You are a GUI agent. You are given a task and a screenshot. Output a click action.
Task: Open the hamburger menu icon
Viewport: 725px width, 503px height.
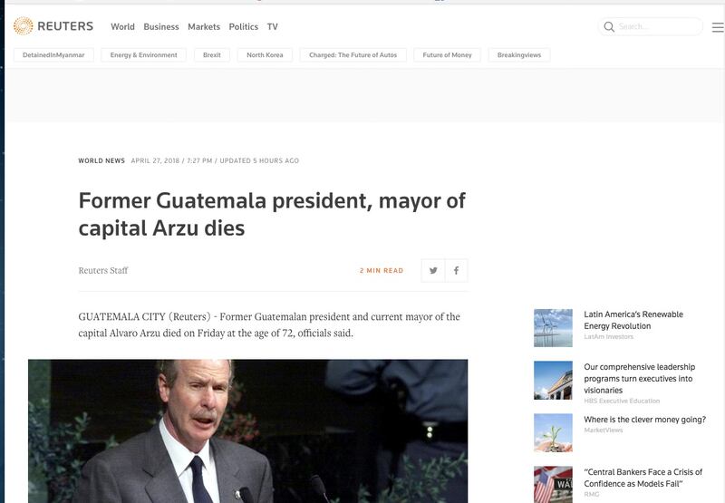(x=718, y=27)
